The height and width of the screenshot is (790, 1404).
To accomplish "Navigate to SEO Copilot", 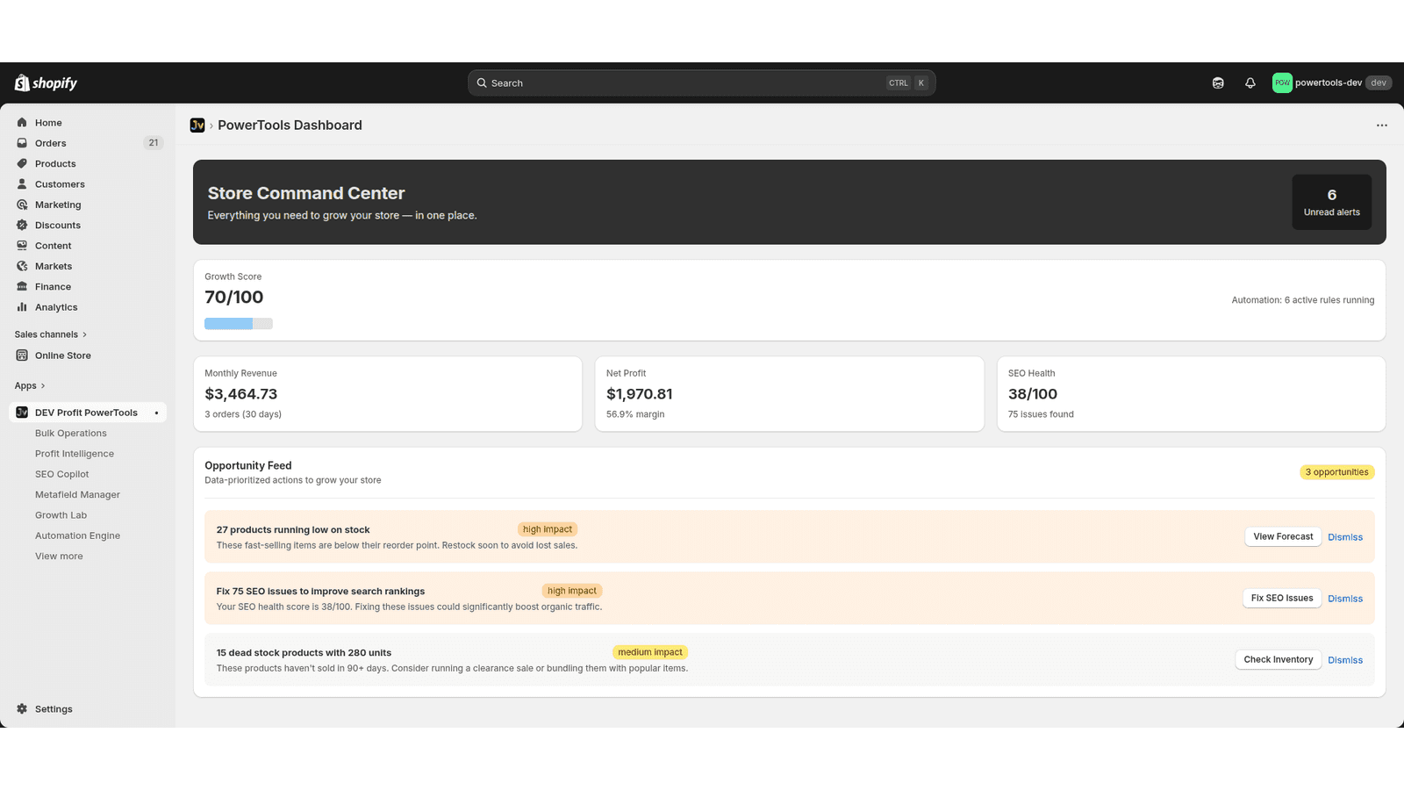I will (x=61, y=474).
